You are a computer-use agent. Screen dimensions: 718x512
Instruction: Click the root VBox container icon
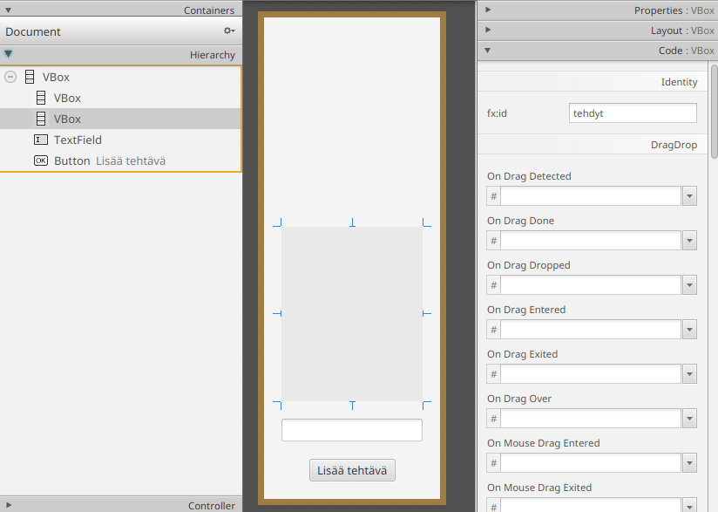30,77
